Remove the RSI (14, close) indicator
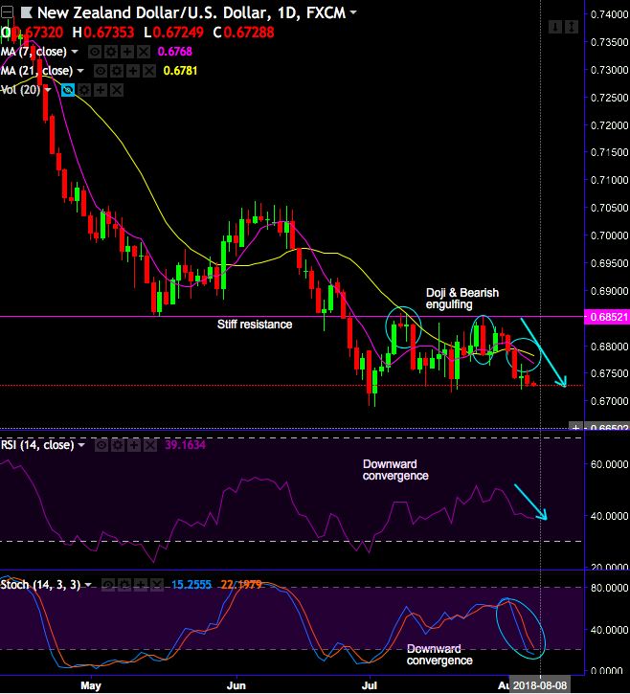The height and width of the screenshot is (694, 630). tap(150, 445)
